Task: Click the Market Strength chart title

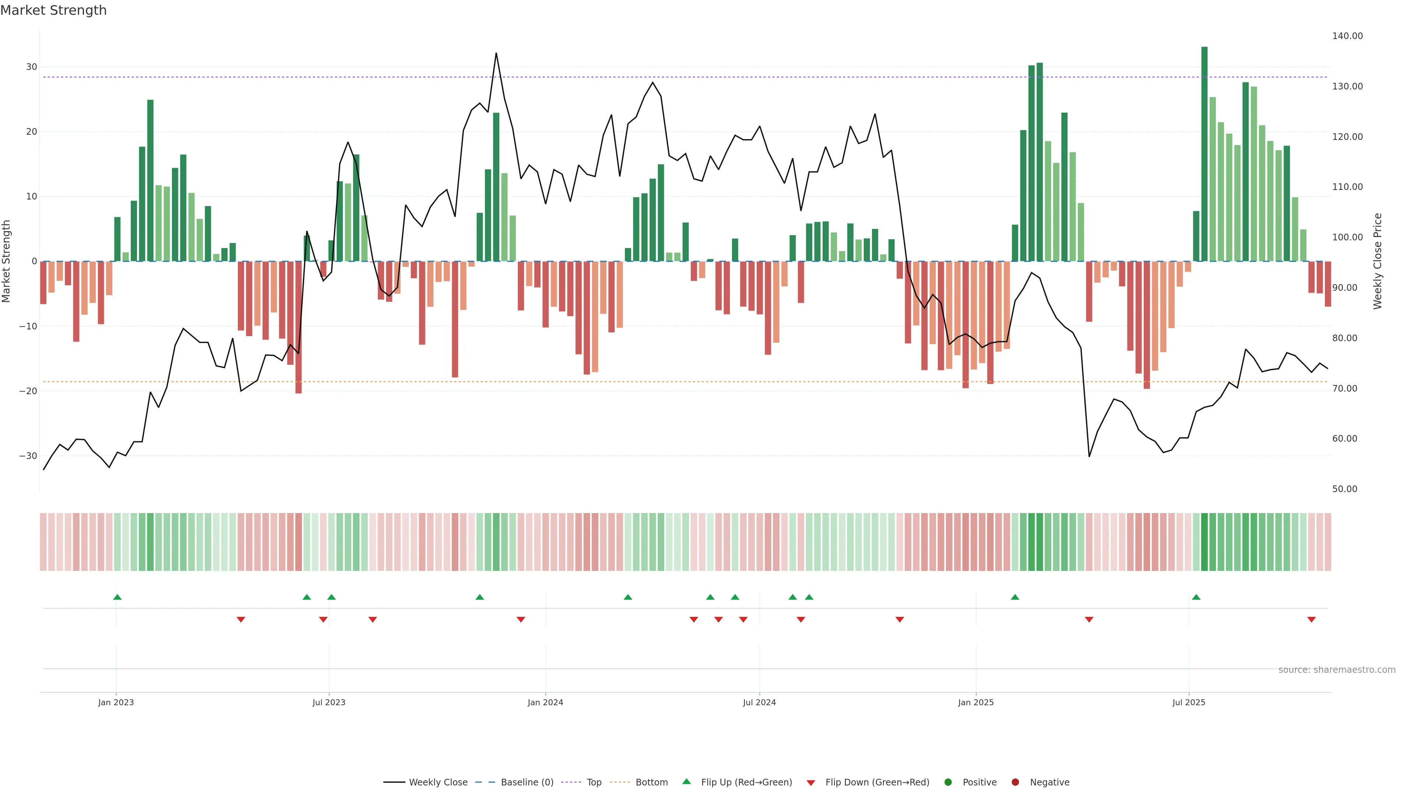Action: coord(54,10)
